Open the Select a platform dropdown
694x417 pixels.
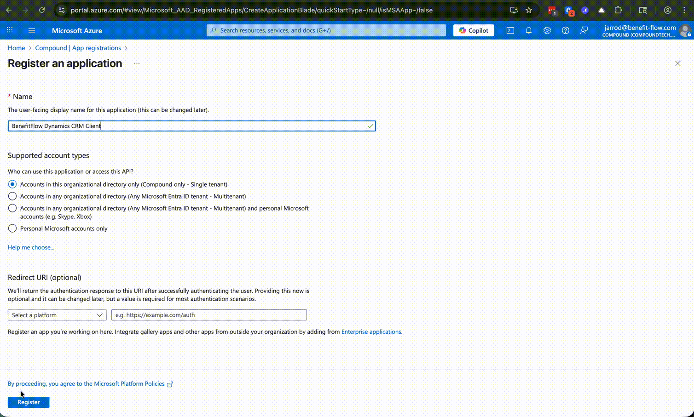pos(57,315)
